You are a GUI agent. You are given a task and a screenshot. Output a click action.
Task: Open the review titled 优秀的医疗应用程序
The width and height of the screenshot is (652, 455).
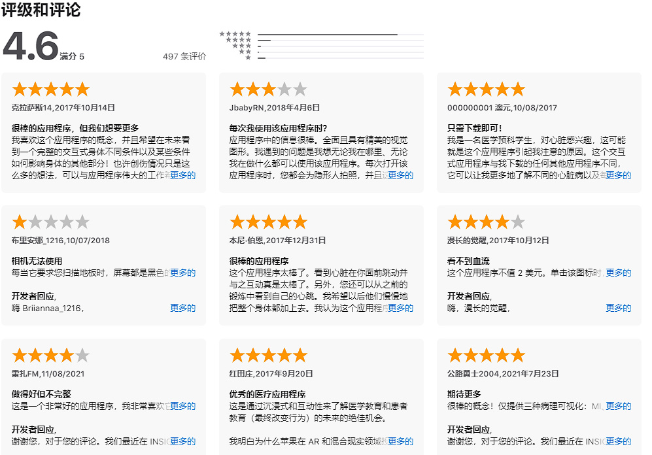pyautogui.click(x=267, y=394)
